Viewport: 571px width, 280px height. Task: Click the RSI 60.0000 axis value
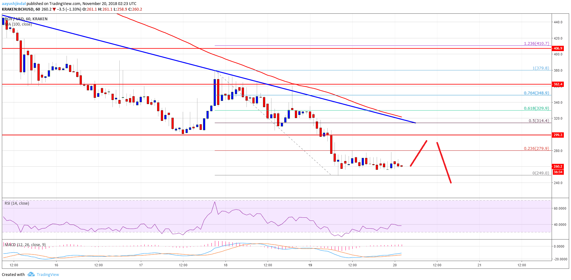[560, 208]
